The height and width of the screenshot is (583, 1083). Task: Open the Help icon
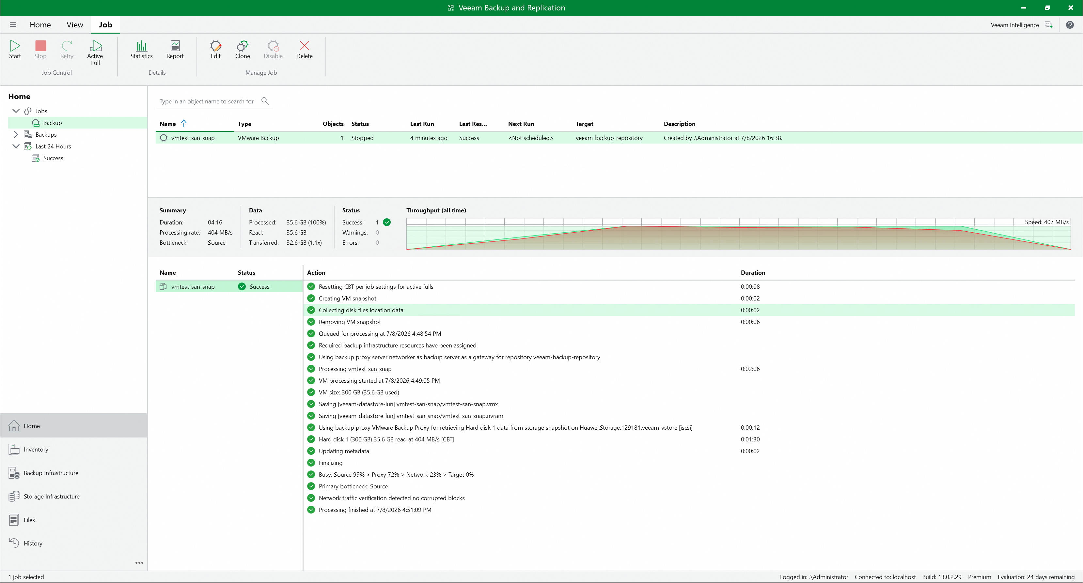point(1070,25)
